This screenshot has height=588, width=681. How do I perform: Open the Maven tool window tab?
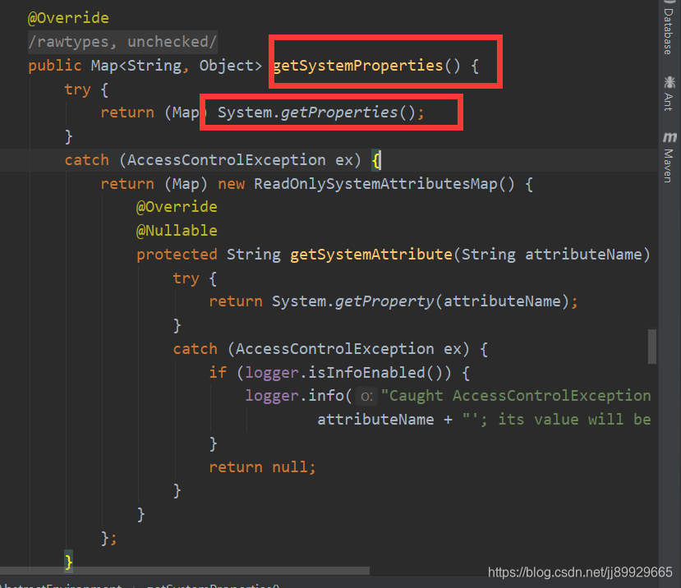pyautogui.click(x=669, y=158)
